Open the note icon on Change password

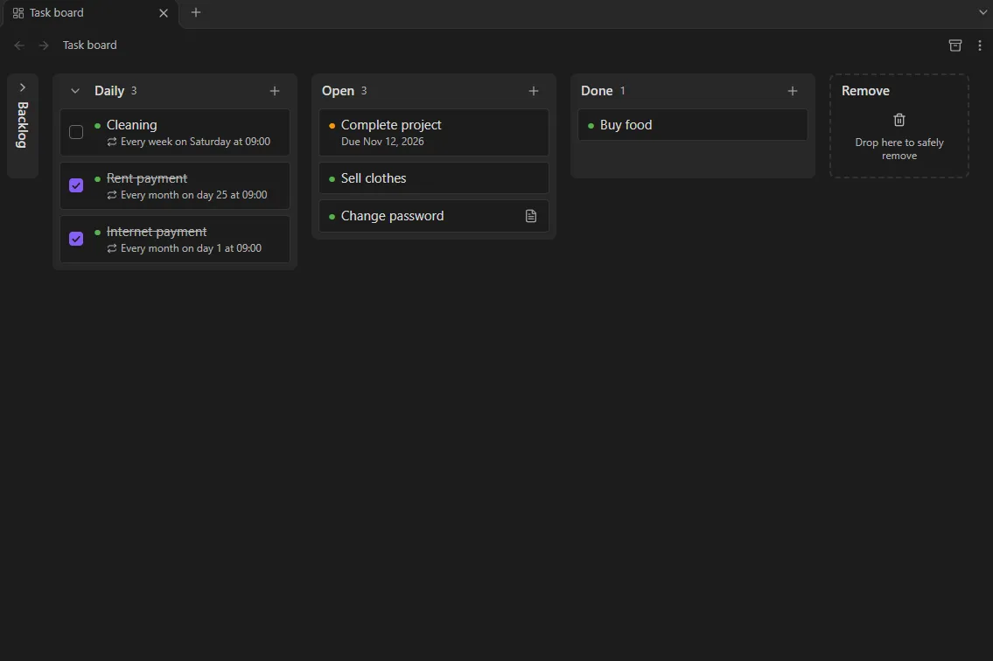(x=531, y=216)
